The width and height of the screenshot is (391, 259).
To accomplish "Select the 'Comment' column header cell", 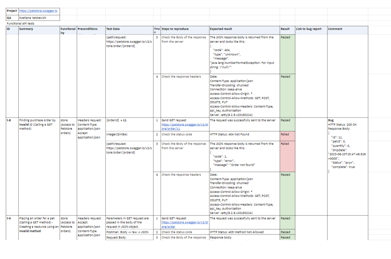I will tap(347, 29).
